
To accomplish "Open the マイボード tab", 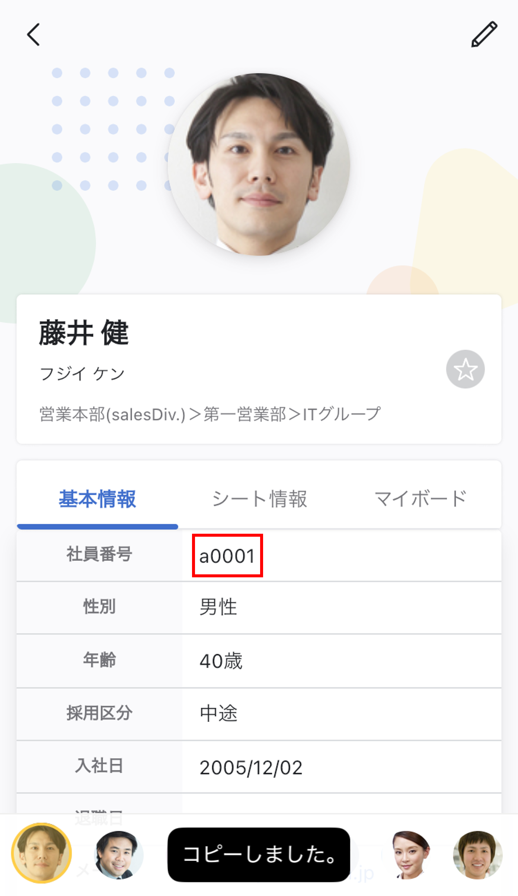I will pyautogui.click(x=421, y=499).
